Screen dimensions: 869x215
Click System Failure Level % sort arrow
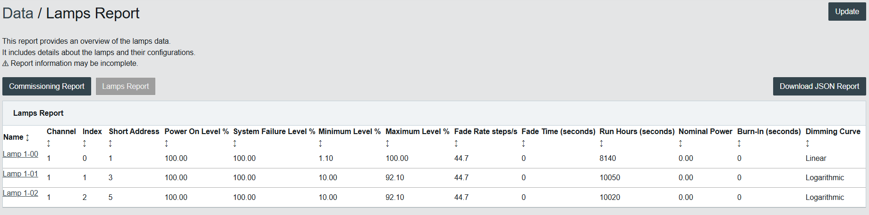click(x=235, y=143)
